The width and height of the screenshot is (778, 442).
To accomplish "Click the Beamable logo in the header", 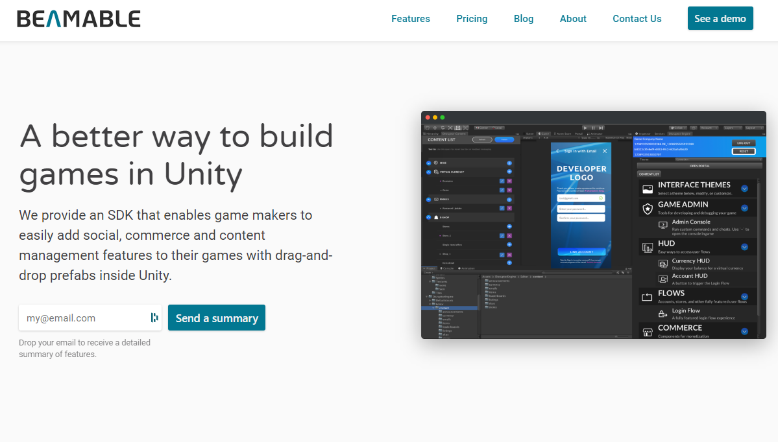I will (x=79, y=19).
